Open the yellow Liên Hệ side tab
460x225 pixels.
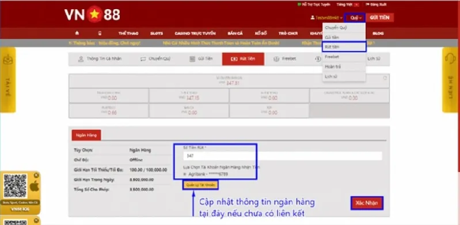click(x=450, y=80)
